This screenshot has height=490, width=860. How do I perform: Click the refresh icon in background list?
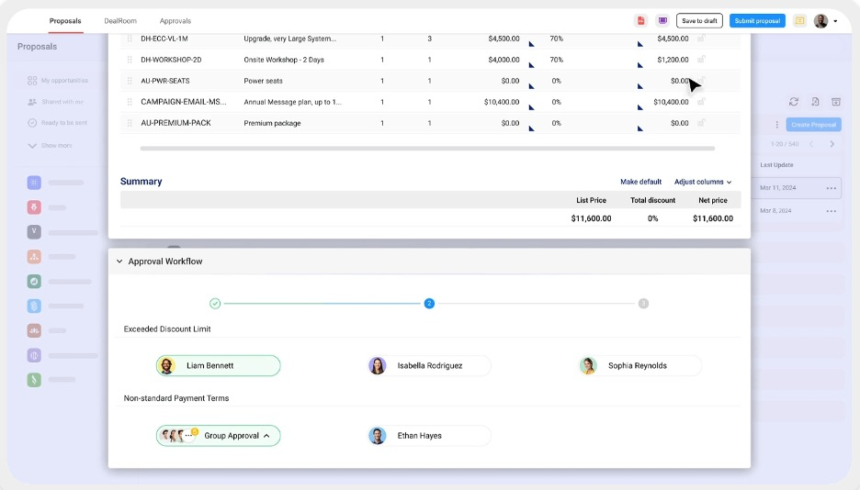click(794, 102)
